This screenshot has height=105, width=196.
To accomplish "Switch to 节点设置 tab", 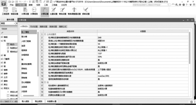I will pyautogui.click(x=34, y=26).
